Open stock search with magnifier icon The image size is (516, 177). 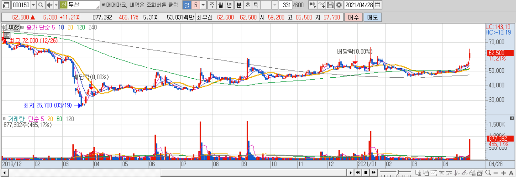pos(41,5)
